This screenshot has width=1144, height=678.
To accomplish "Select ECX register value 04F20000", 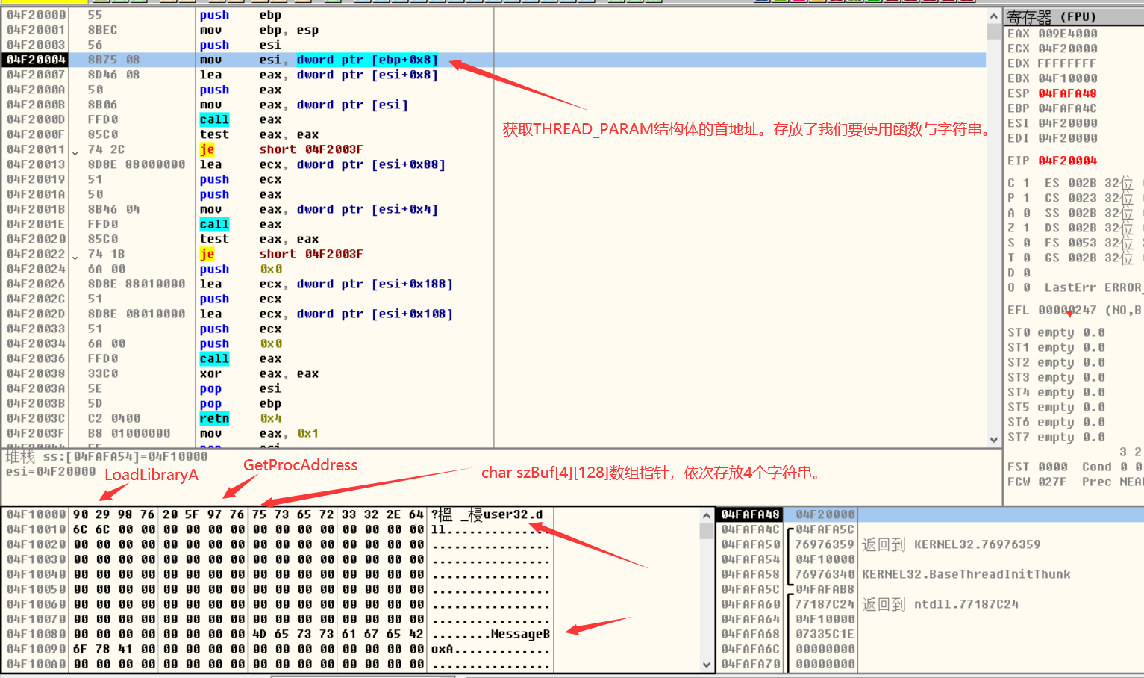I will [1068, 49].
